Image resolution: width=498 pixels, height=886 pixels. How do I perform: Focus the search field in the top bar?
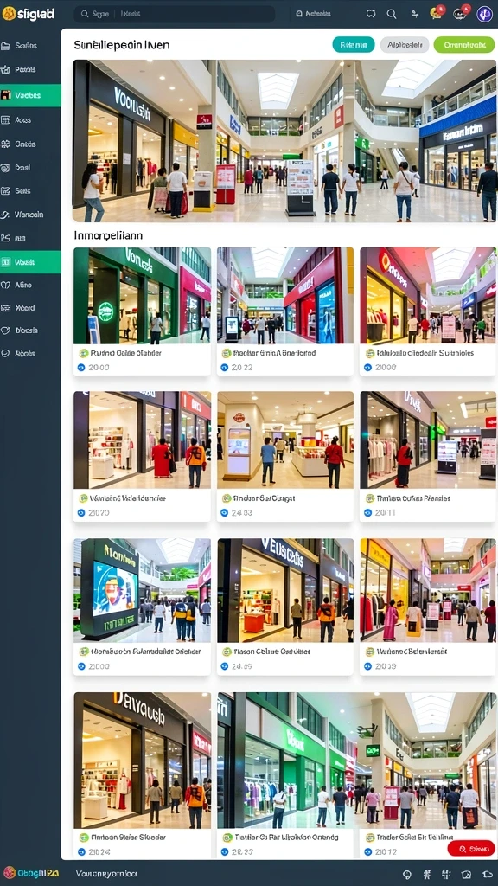point(175,14)
